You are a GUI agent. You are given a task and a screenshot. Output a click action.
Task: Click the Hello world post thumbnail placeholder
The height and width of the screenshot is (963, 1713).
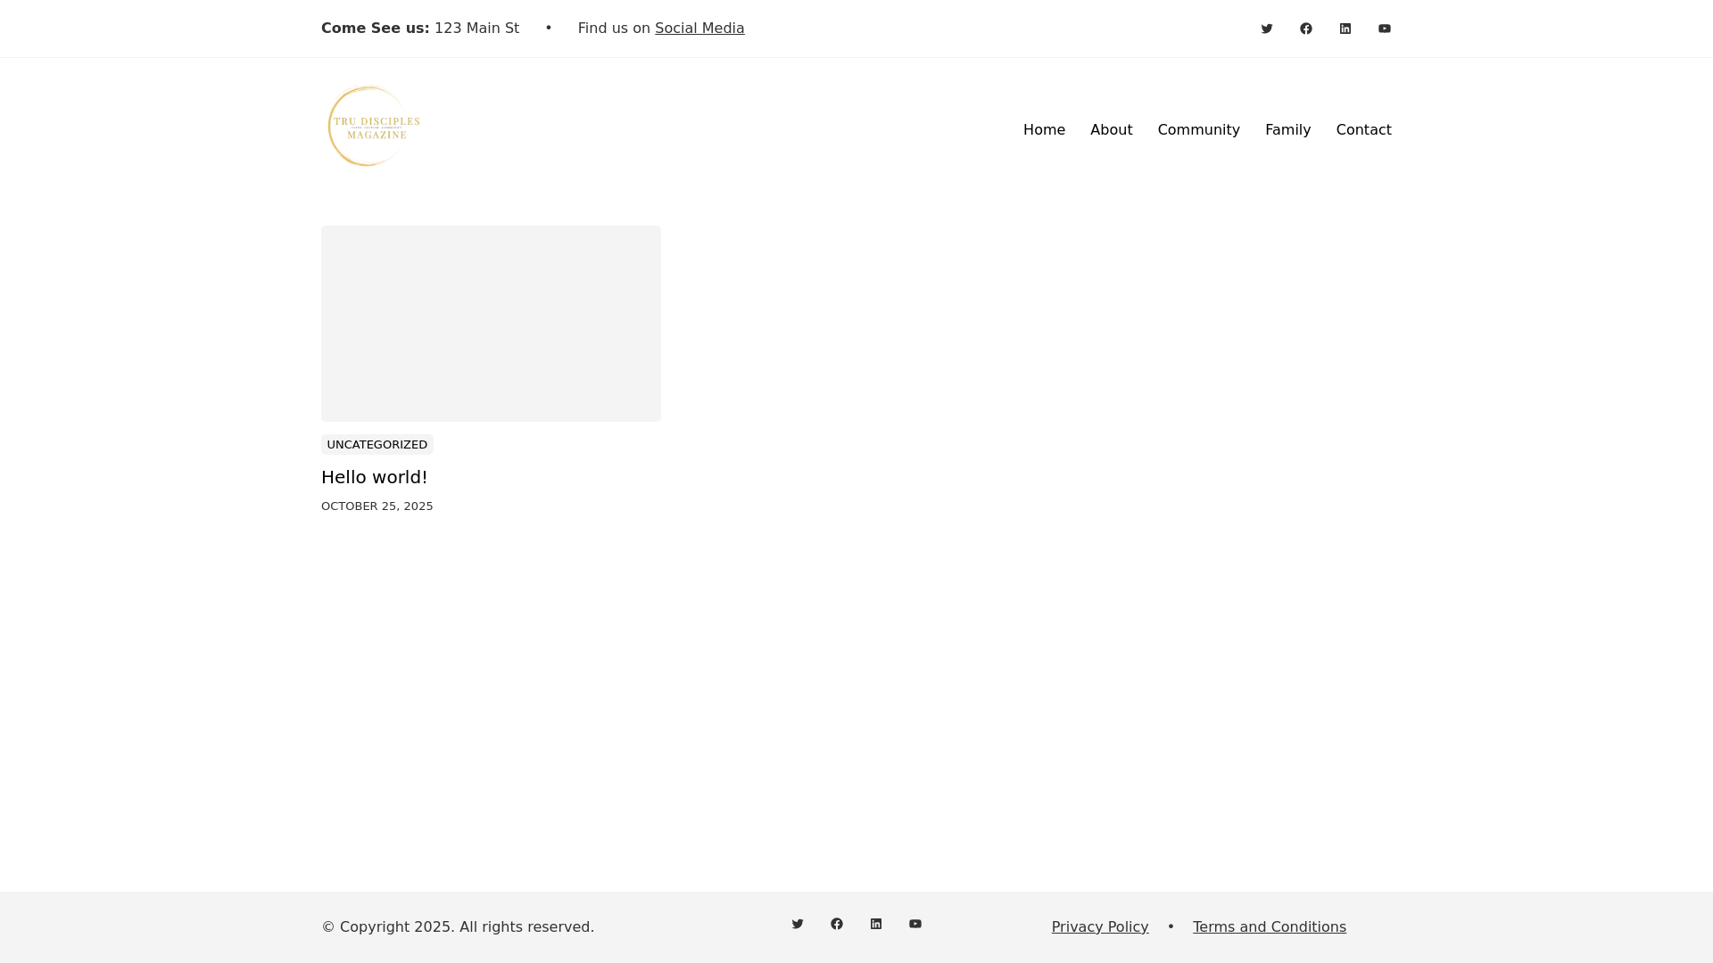[491, 323]
